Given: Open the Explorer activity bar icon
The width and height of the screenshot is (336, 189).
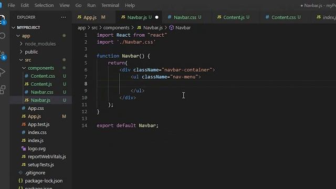Looking at the screenshot, I should pyautogui.click(x=2, y=19).
